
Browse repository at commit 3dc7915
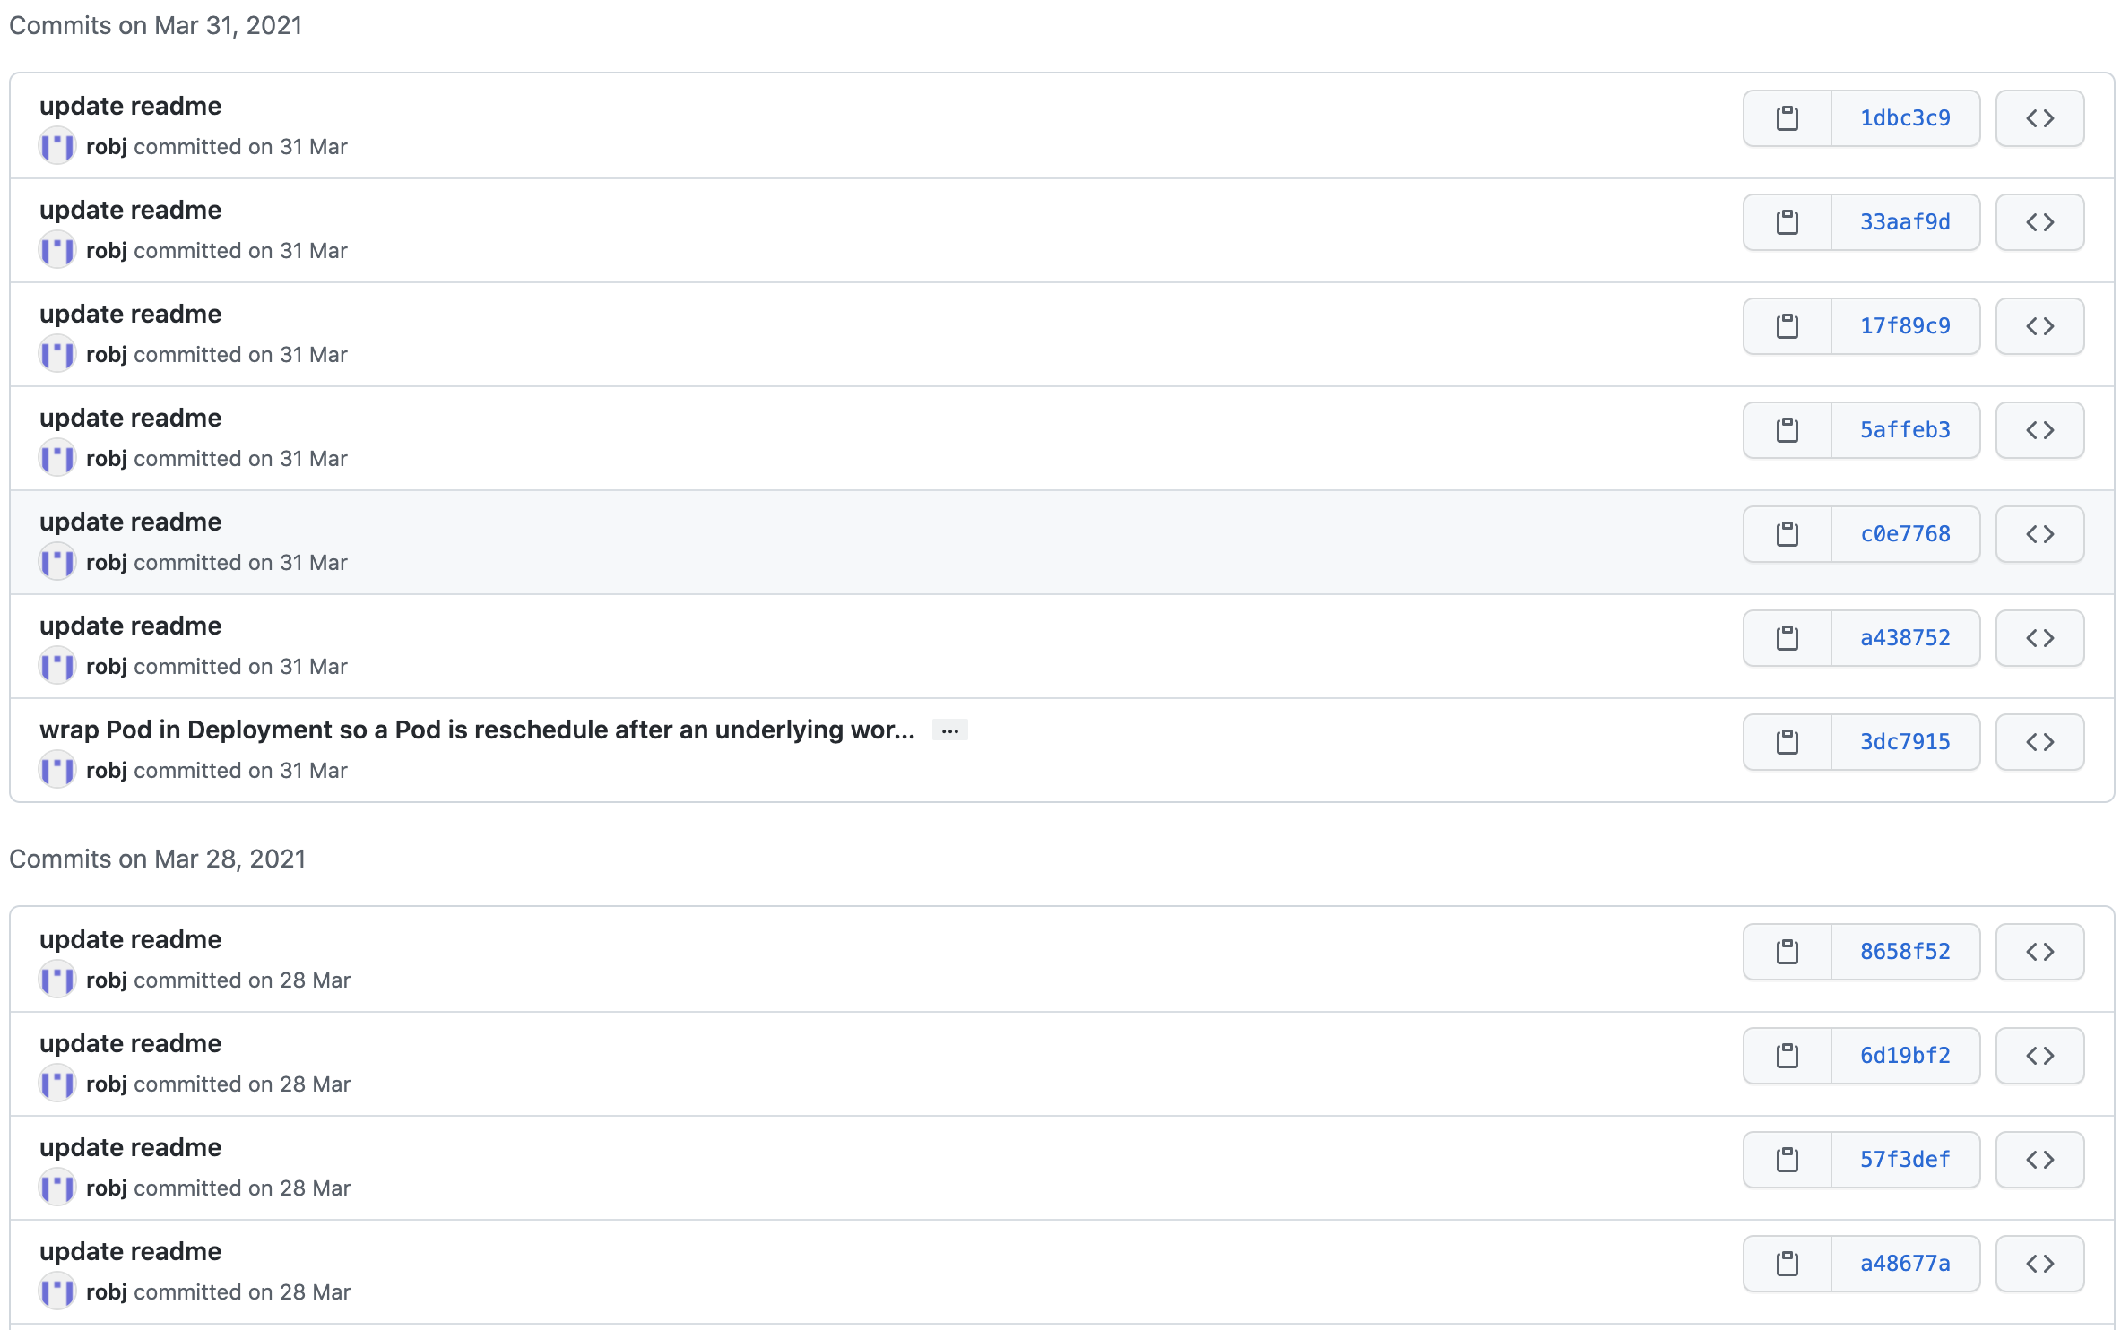click(2039, 742)
